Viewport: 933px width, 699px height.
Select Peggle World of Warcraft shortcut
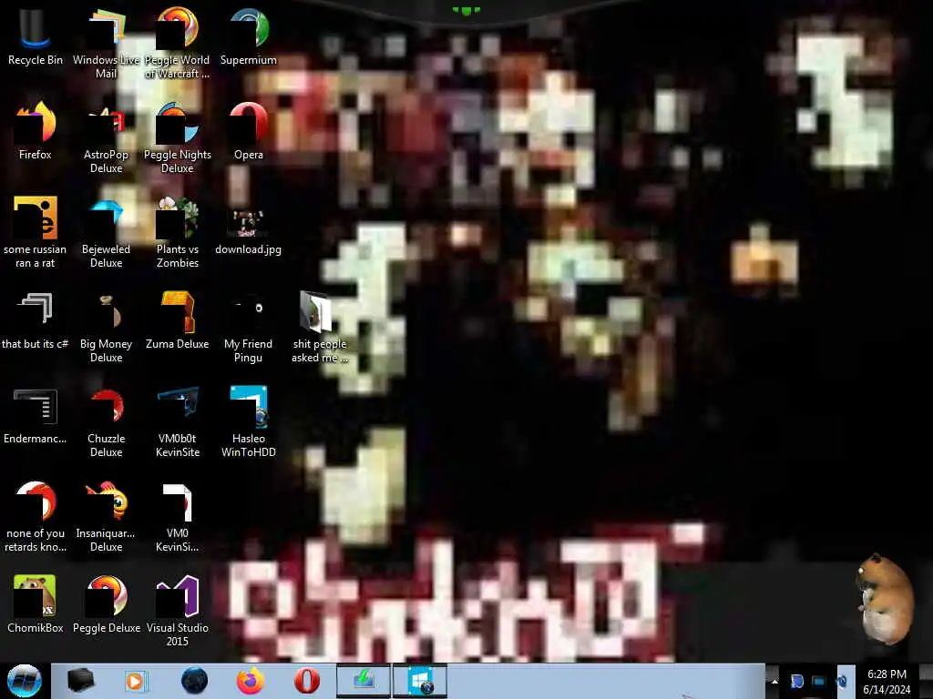click(x=177, y=43)
